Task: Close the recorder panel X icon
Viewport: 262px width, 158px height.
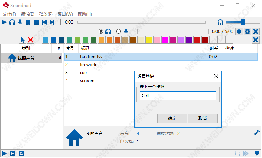Action: coord(256,32)
